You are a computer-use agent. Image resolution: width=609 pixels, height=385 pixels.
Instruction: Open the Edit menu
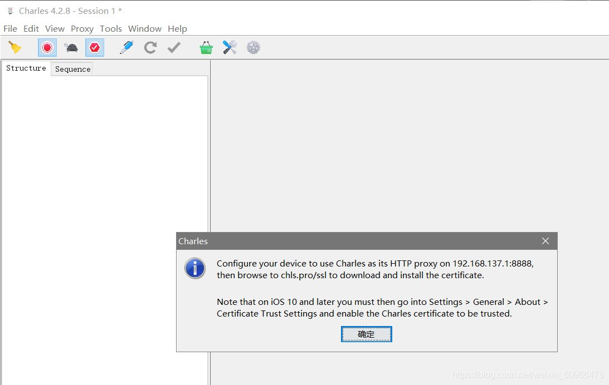(x=31, y=29)
